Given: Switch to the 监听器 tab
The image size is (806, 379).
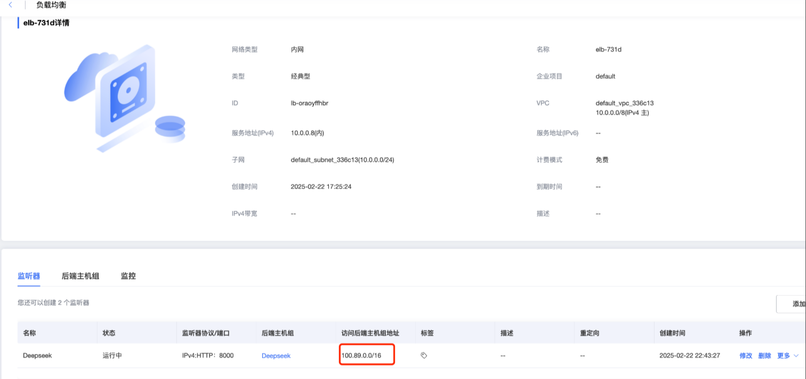Looking at the screenshot, I should pyautogui.click(x=29, y=276).
